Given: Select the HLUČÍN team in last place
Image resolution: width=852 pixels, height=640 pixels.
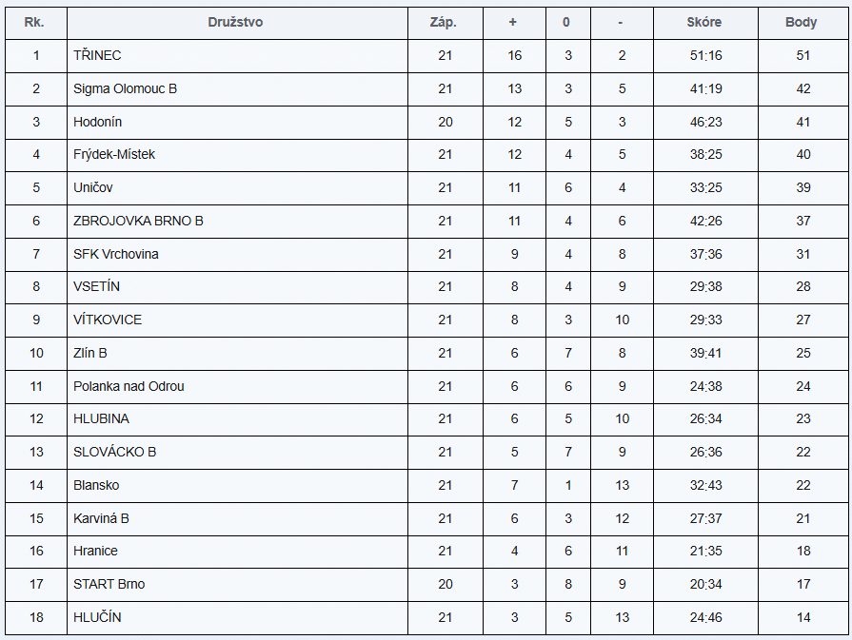Looking at the screenshot, I should point(97,617).
